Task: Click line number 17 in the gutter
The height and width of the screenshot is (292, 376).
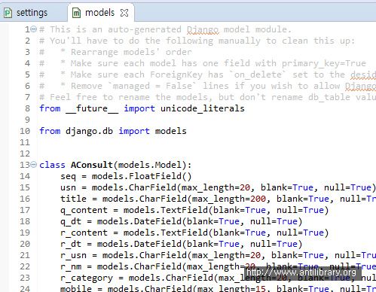Action: click(x=25, y=210)
